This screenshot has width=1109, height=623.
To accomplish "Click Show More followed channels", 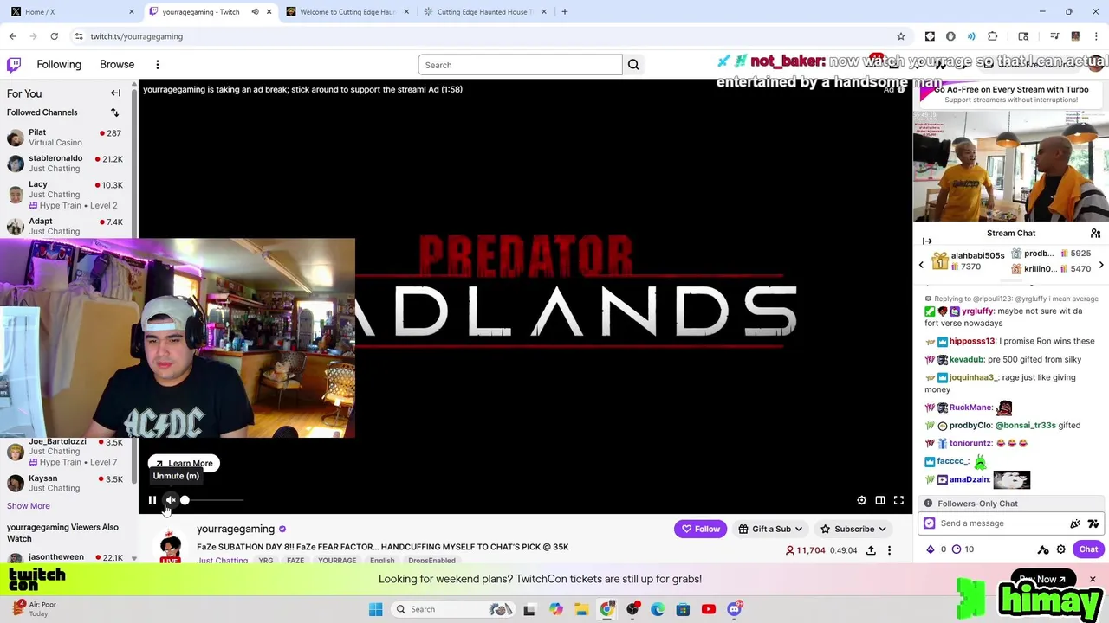I will coord(29,506).
